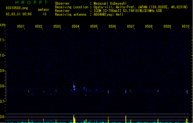Click the meteor count value 13

coord(44,14)
